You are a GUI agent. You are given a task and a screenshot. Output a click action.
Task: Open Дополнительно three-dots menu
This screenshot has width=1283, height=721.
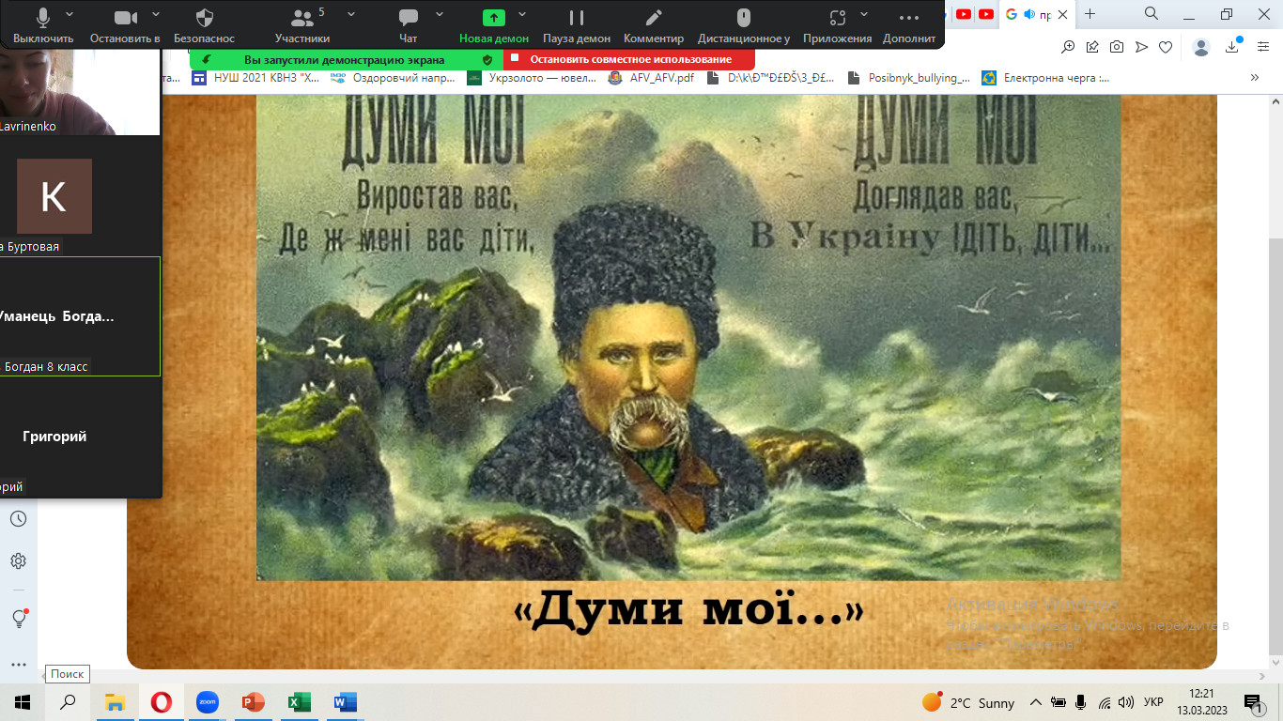[x=909, y=25]
